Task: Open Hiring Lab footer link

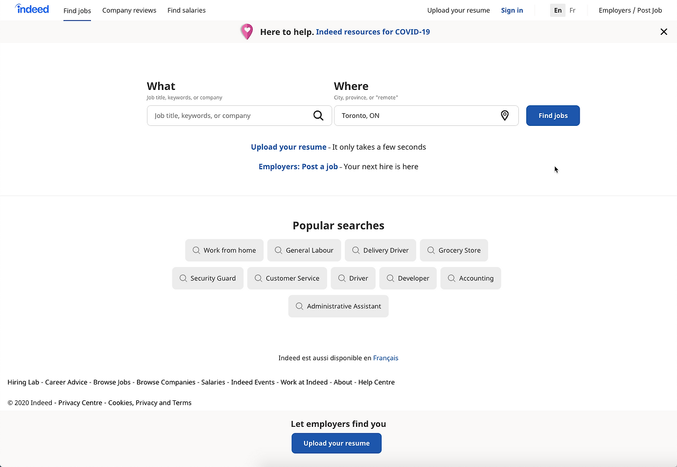Action: pos(23,382)
